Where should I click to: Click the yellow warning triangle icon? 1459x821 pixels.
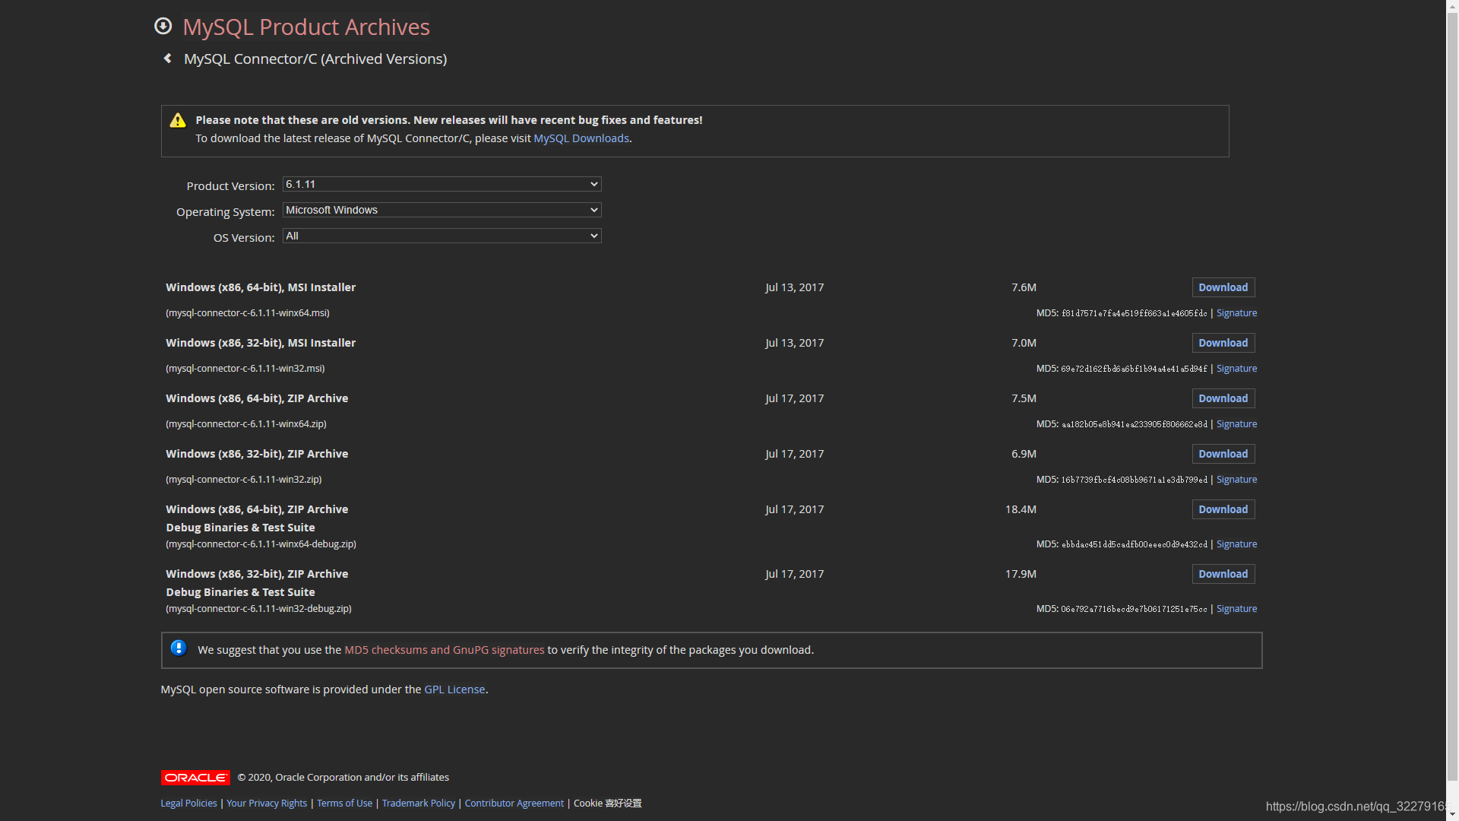tap(178, 120)
